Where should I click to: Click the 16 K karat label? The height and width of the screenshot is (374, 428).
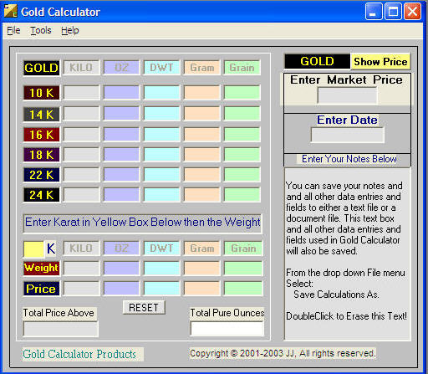point(42,135)
